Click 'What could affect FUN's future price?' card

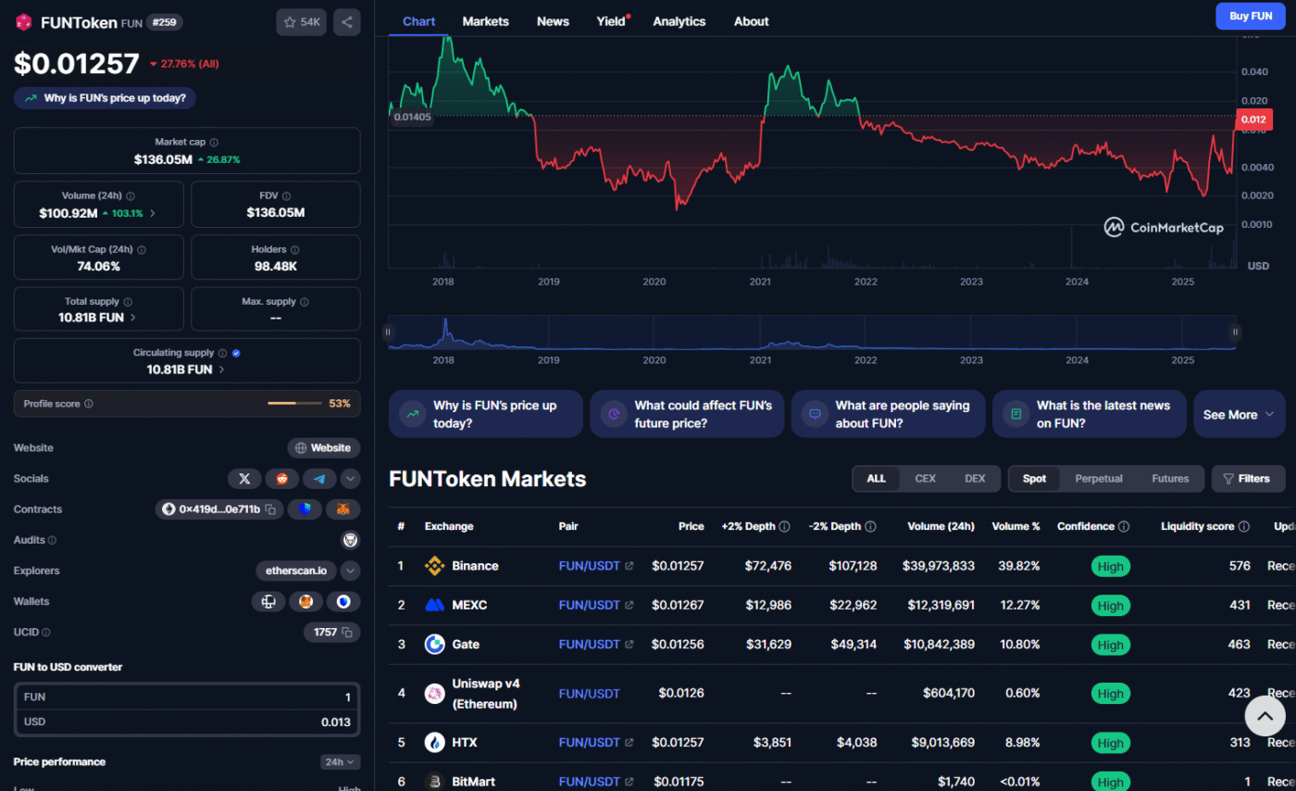click(x=687, y=414)
